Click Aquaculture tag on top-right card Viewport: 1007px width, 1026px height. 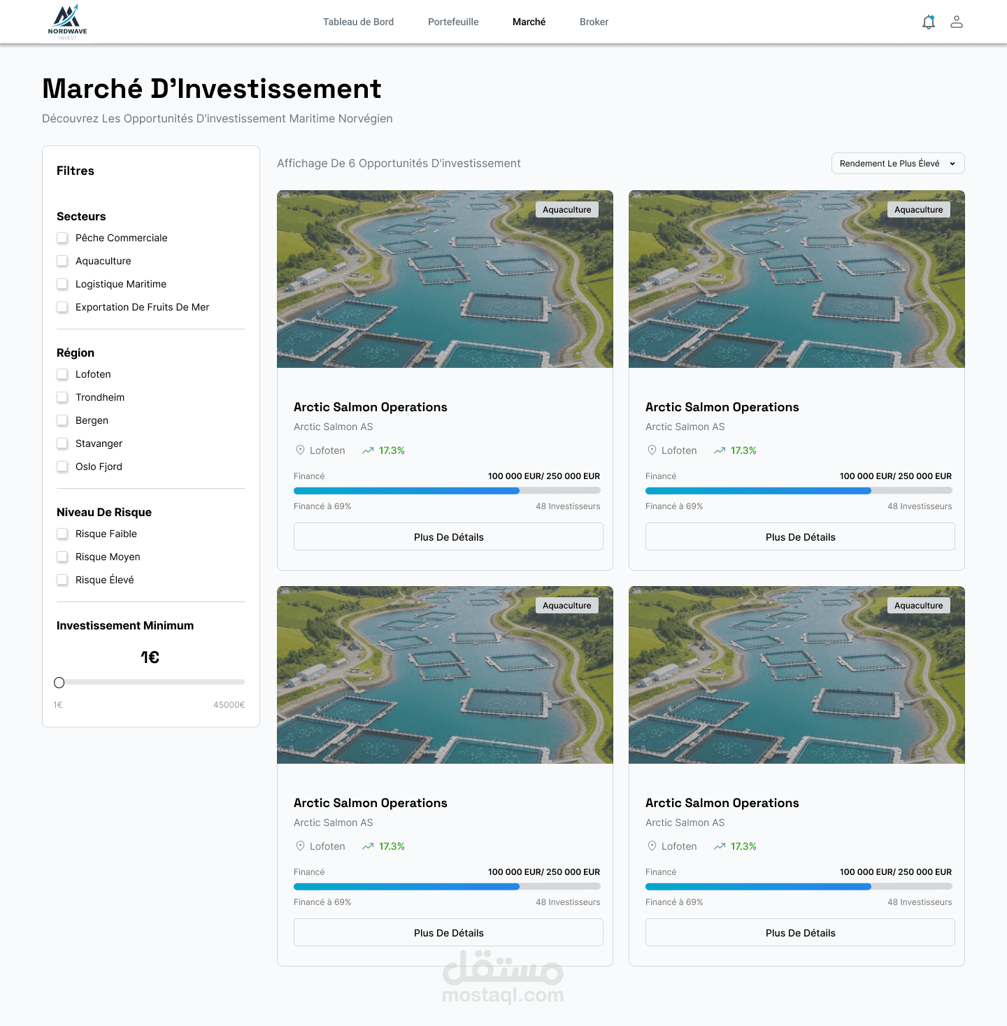tap(919, 210)
